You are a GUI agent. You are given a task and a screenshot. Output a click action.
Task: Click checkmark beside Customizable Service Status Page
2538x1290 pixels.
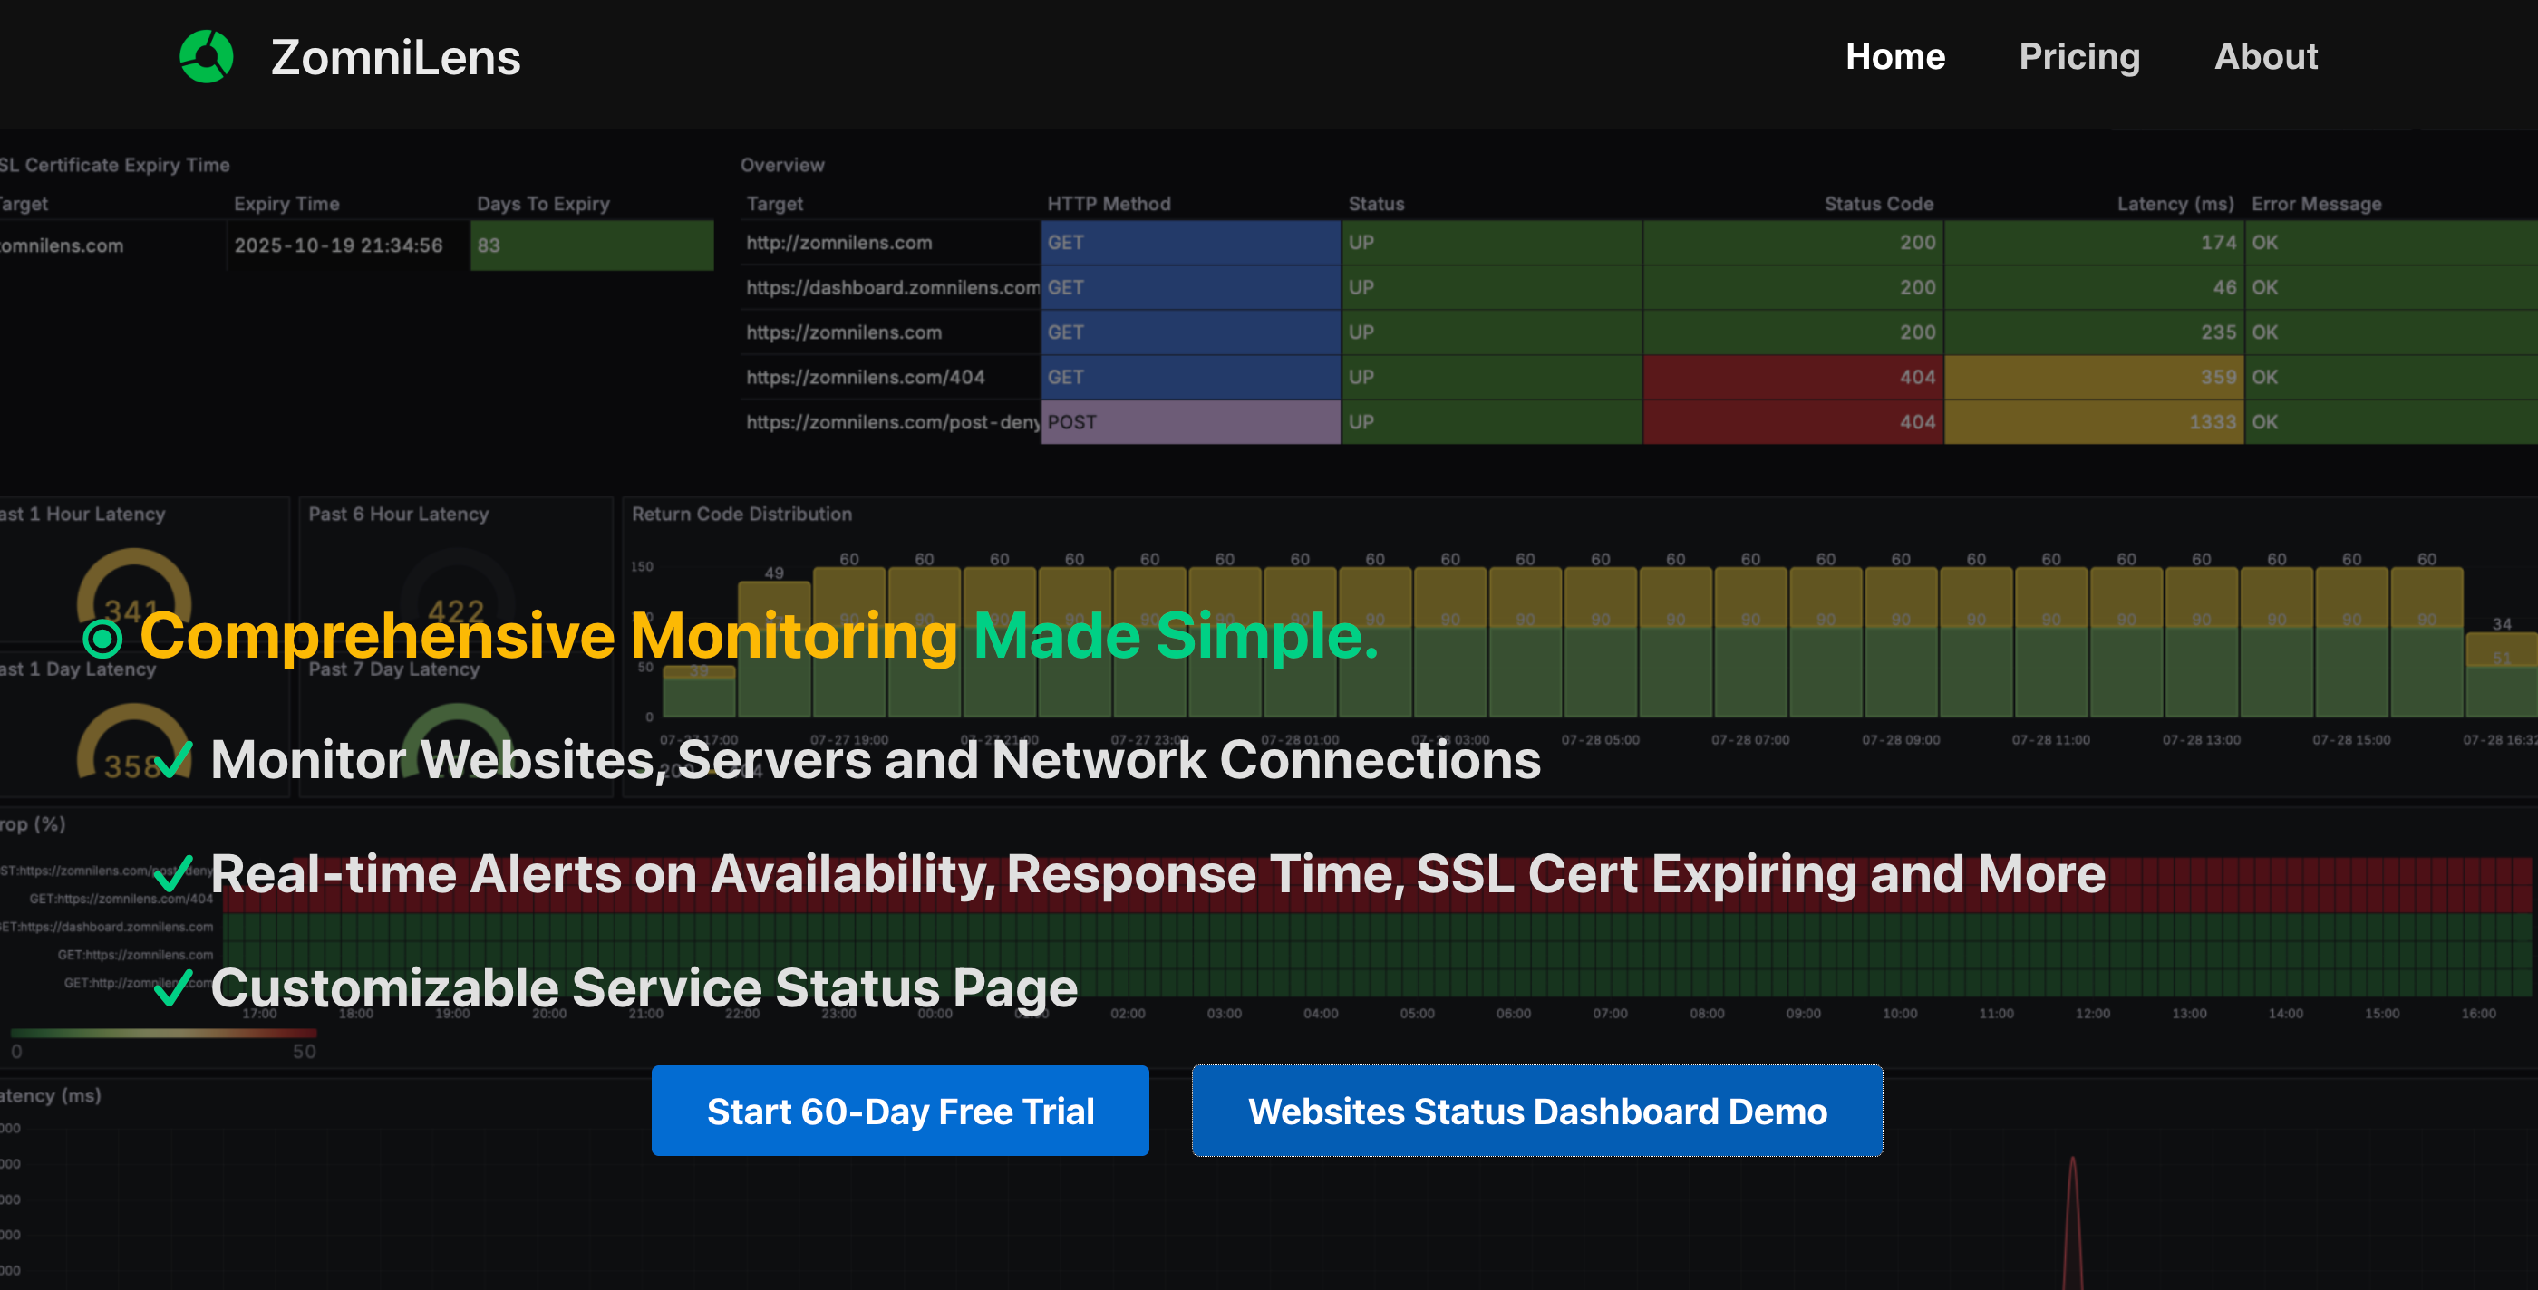(x=173, y=987)
